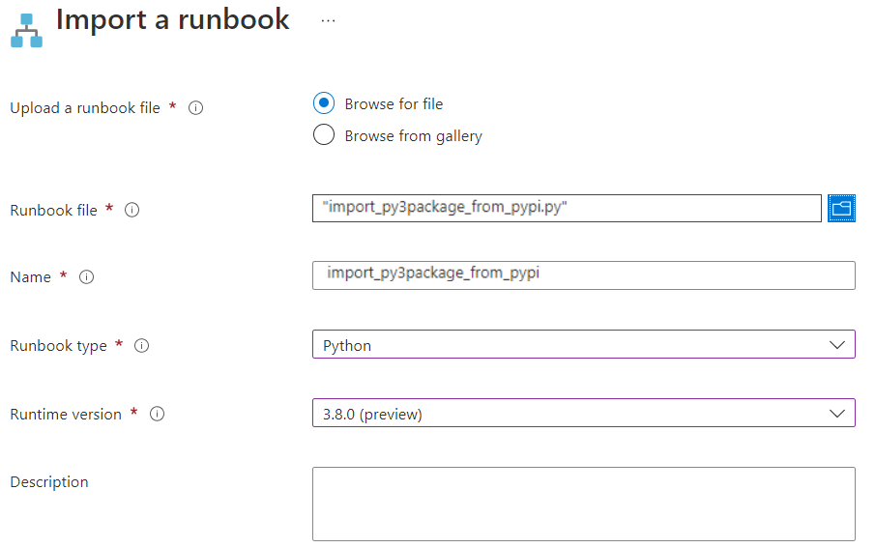Select the Browse from gallery radio button

[324, 135]
